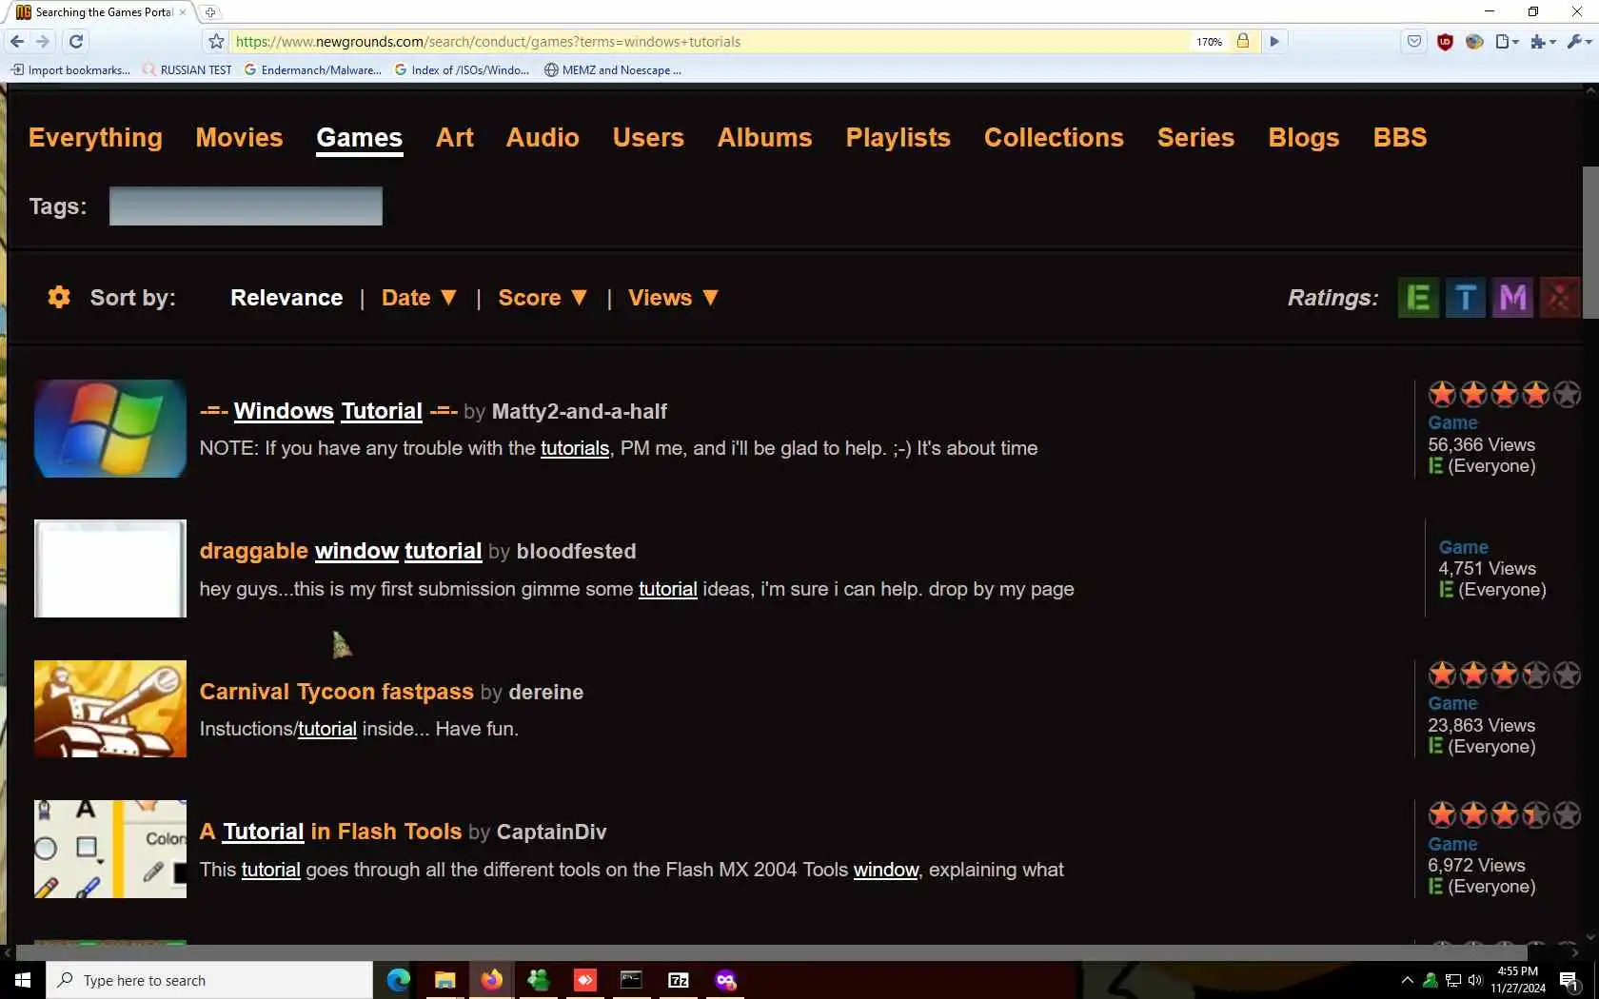
Task: Open the draggable window tutorial link
Action: coord(341,551)
